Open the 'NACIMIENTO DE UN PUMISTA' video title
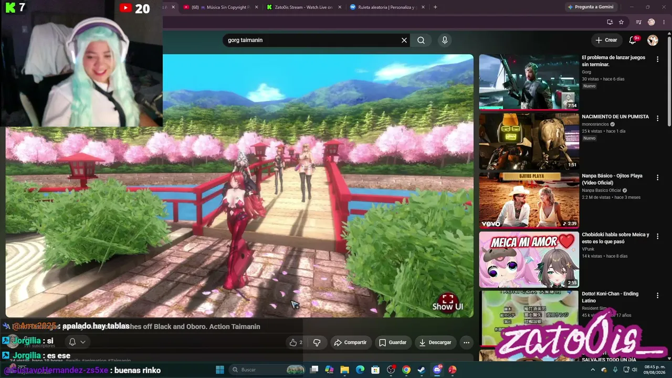This screenshot has height=378, width=672. [615, 117]
